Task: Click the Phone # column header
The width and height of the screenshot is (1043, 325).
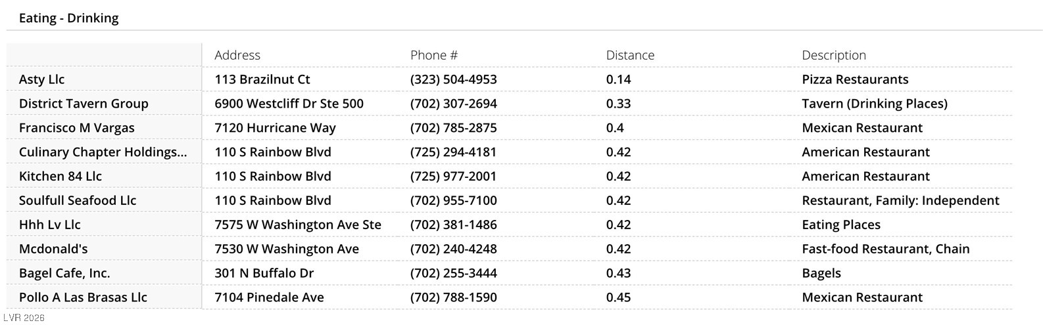Action: pos(433,55)
